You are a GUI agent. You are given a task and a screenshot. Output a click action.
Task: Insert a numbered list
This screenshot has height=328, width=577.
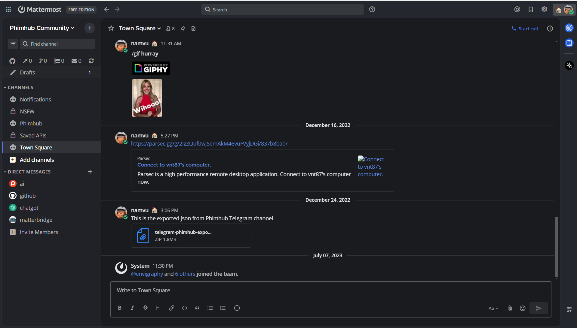223,308
